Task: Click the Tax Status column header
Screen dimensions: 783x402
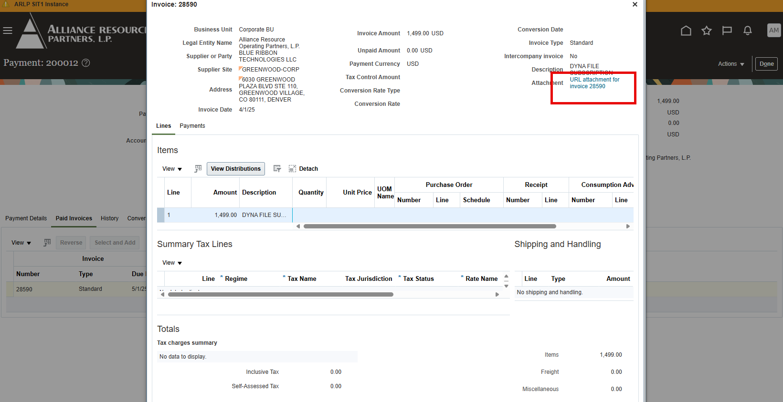Action: tap(418, 279)
